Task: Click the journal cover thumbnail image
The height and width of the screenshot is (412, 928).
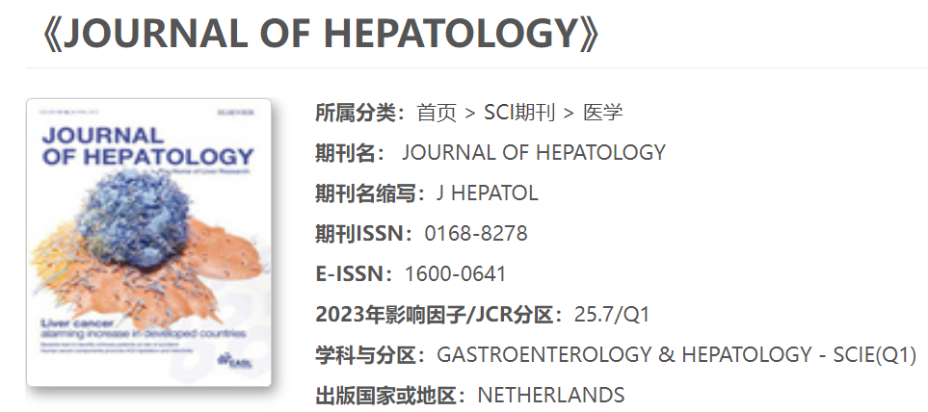Action: coord(148,243)
